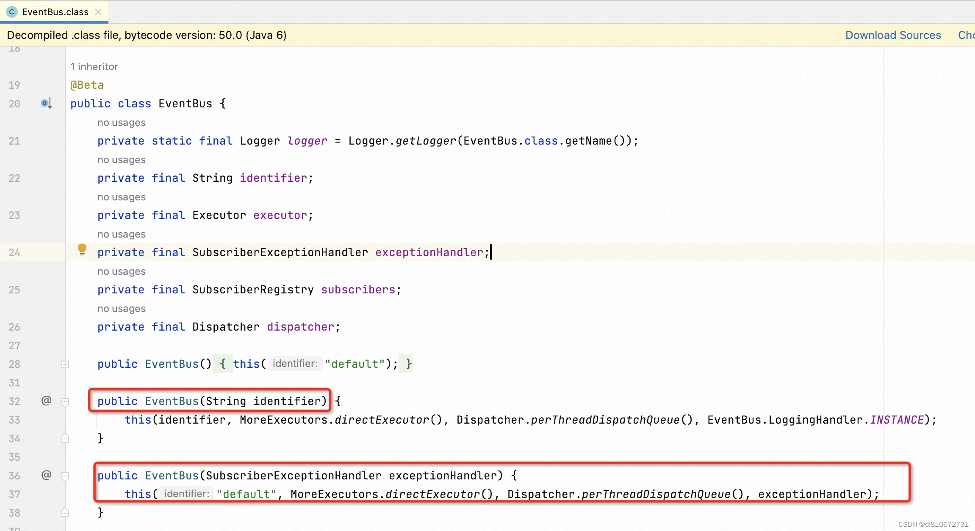975x531 pixels.
Task: Expand the folded EventBus() constructor on line 28
Action: [65, 364]
